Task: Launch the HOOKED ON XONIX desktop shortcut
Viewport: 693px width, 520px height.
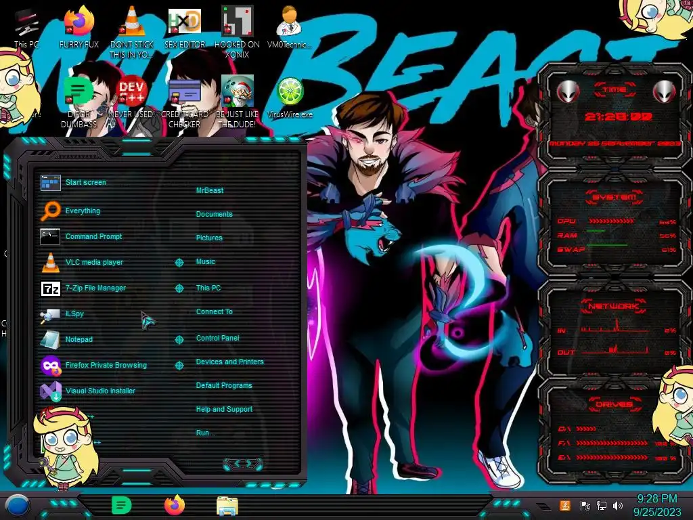Action: click(x=237, y=31)
